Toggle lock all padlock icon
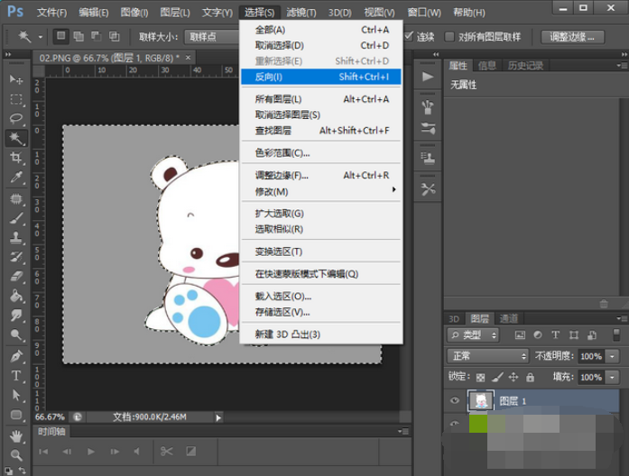This screenshot has width=629, height=476. 530,377
